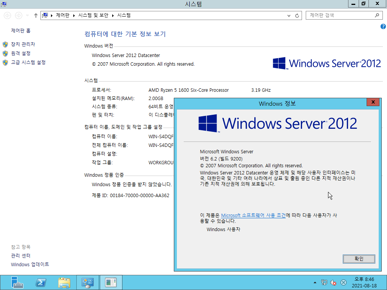This screenshot has width=387, height=290.
Task: Click the muted volume tray icon
Action: tap(333, 282)
